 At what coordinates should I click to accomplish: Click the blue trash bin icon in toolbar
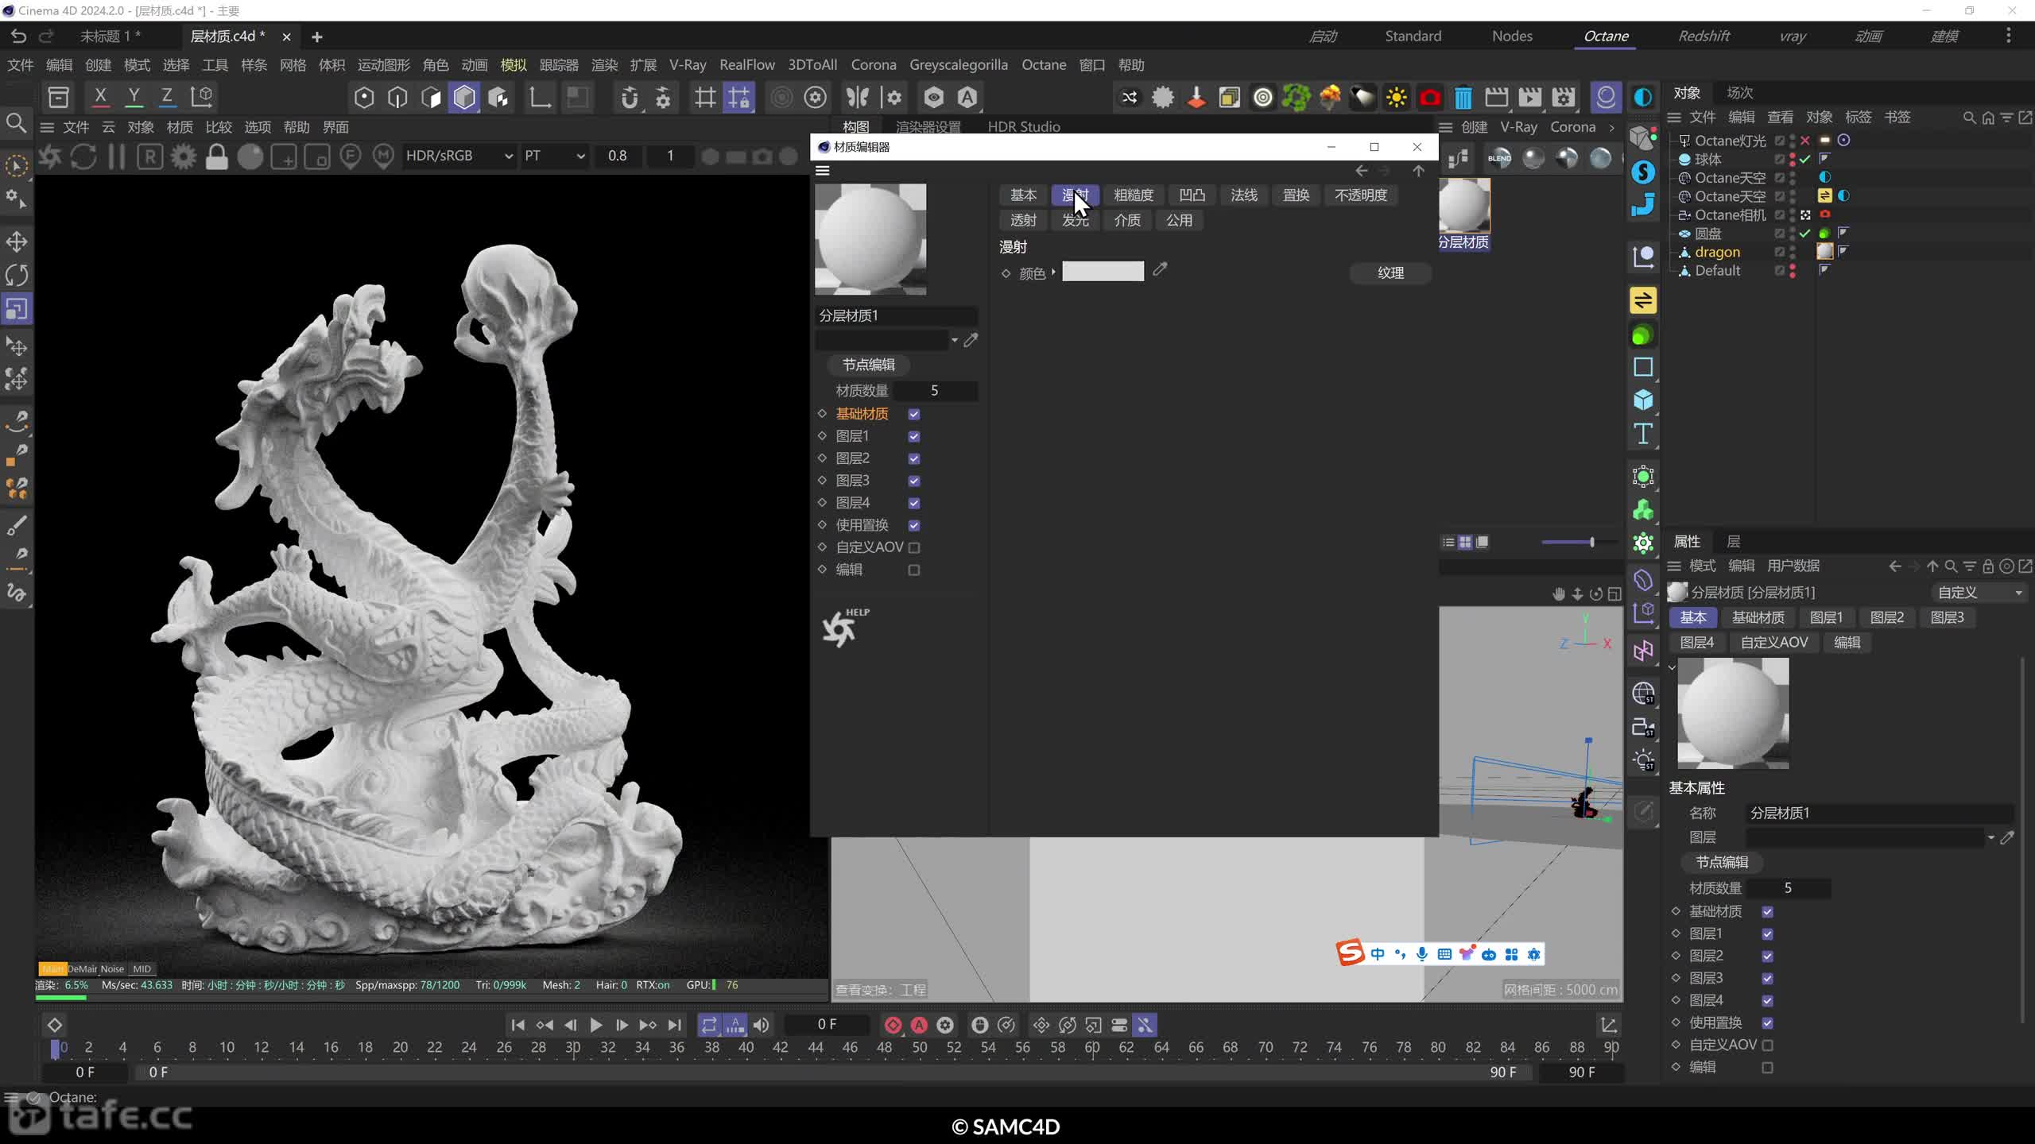(x=1463, y=98)
